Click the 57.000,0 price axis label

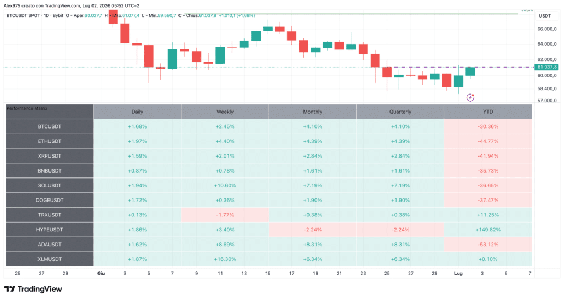(x=547, y=101)
